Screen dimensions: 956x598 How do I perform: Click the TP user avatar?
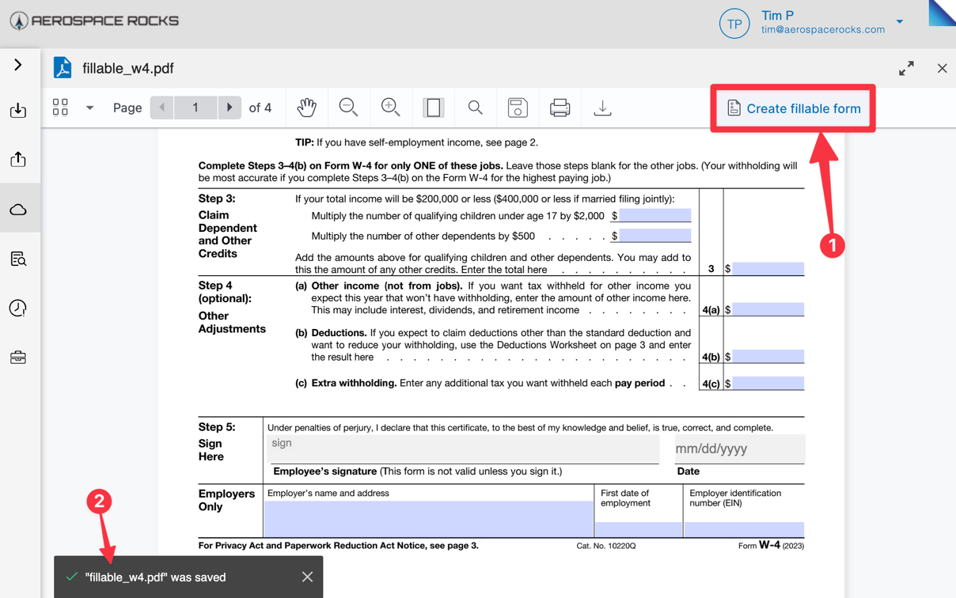point(734,24)
